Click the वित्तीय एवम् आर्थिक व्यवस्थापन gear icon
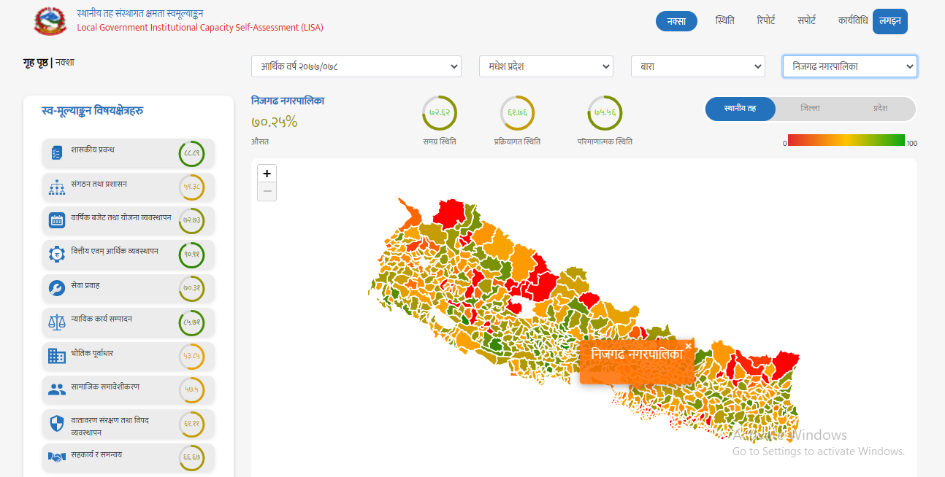This screenshot has width=945, height=477. [x=57, y=254]
